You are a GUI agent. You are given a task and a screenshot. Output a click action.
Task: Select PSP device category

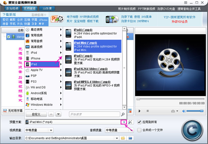44,76
